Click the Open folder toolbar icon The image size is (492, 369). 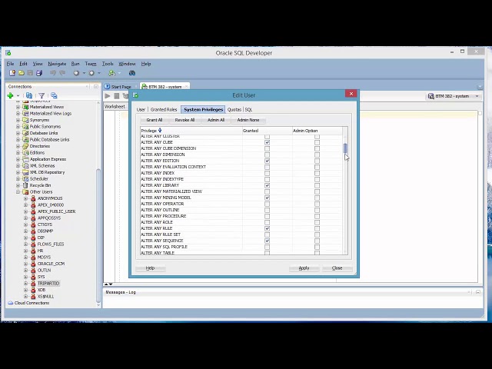22,73
